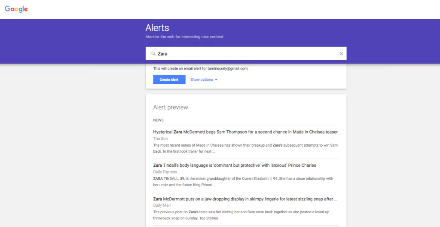The image size is (440, 227).
Task: Click Daily Express source label
Action: [x=165, y=172]
